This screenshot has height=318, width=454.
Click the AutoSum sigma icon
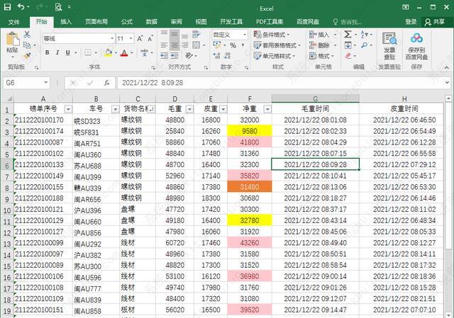[348, 34]
